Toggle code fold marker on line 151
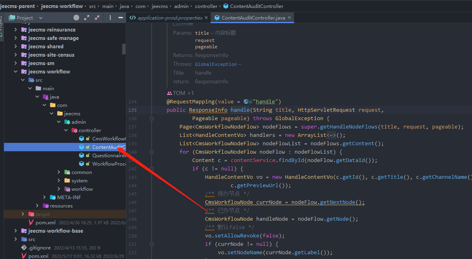Screen dimensions: 472x259 (x=151, y=244)
